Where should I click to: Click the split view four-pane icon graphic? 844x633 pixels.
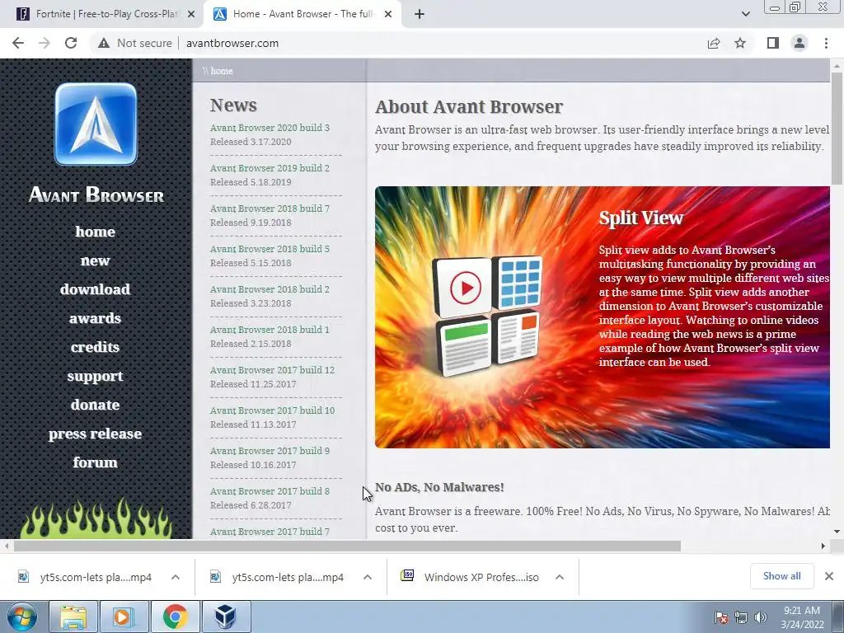click(487, 316)
